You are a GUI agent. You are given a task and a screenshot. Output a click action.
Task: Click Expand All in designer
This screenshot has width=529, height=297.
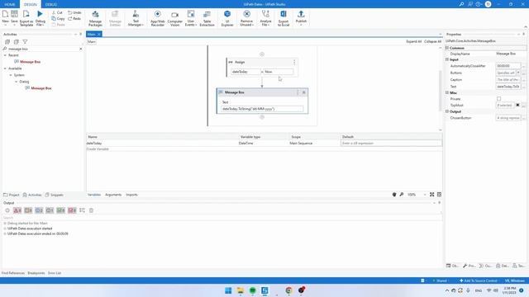pyautogui.click(x=413, y=41)
